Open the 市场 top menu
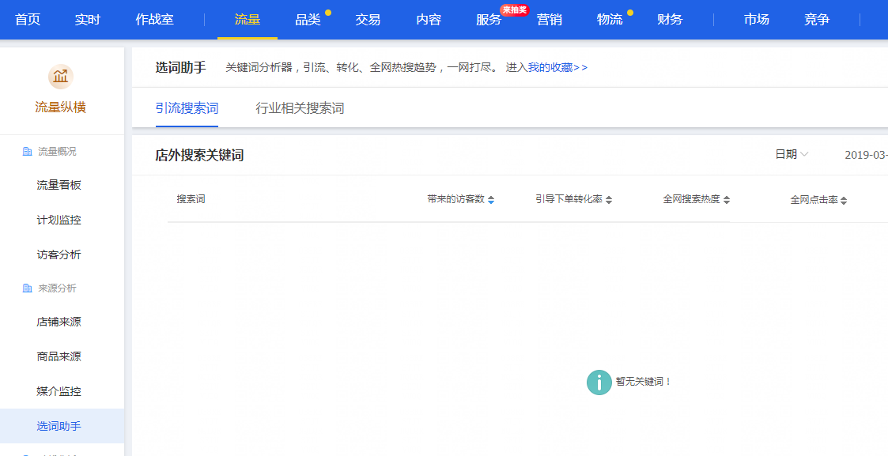 pyautogui.click(x=757, y=20)
